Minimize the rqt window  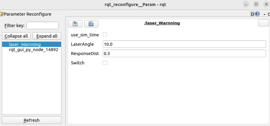tap(246, 4)
